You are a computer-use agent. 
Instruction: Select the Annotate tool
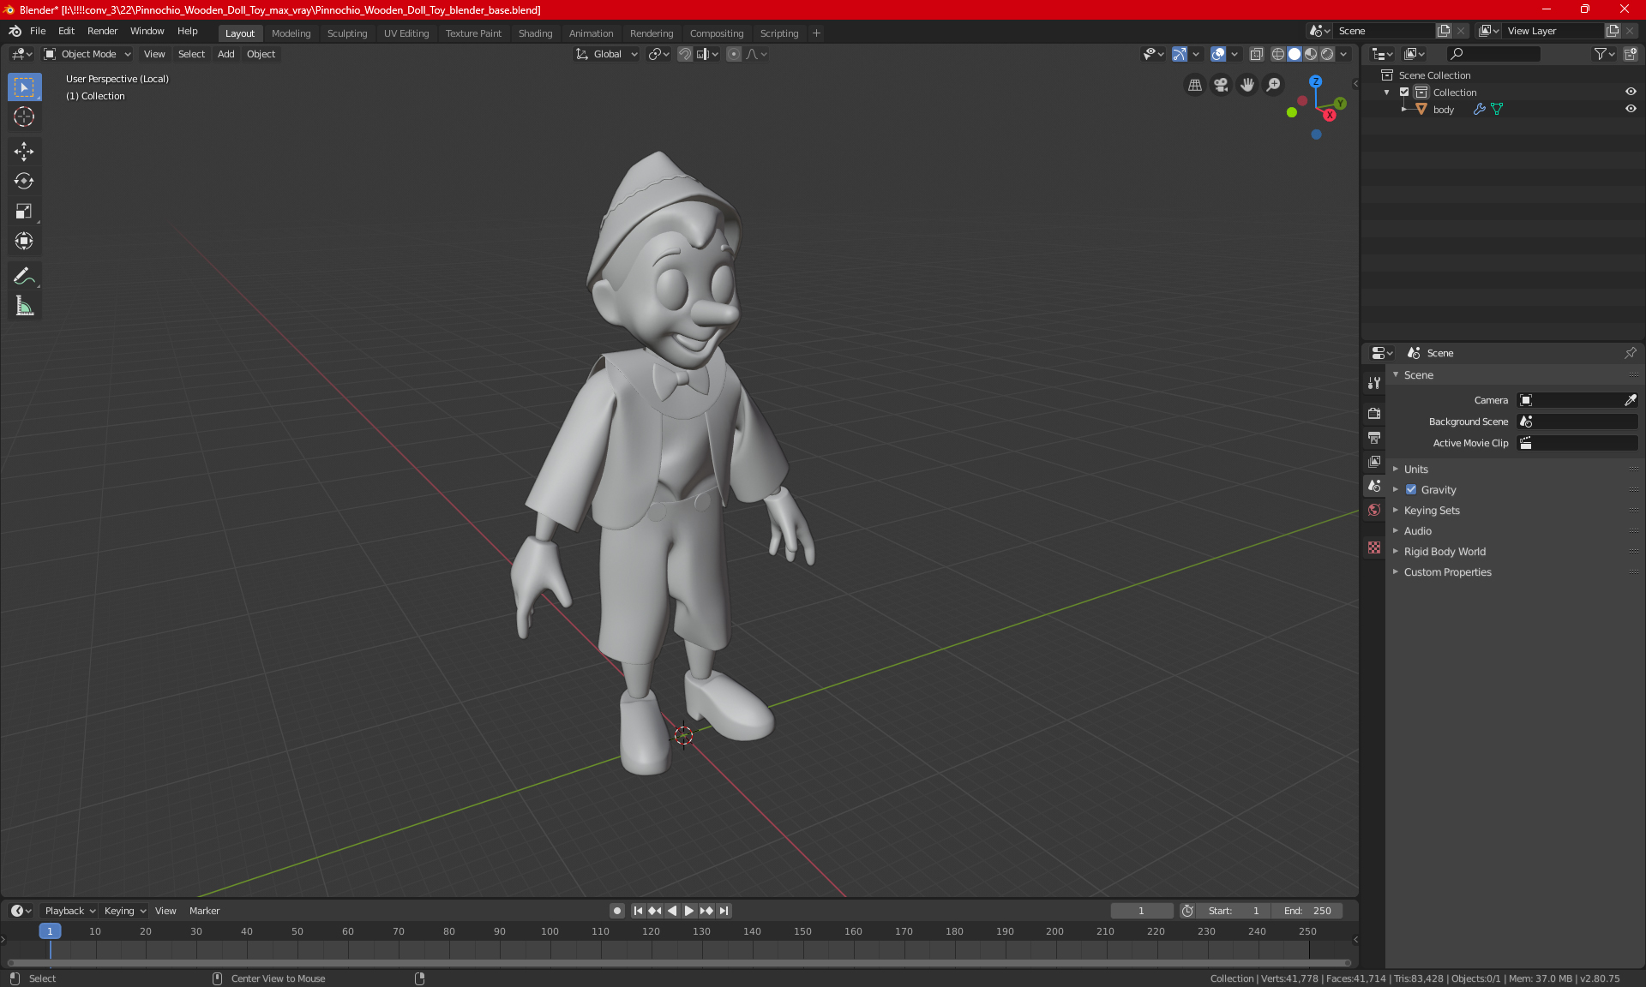point(24,276)
